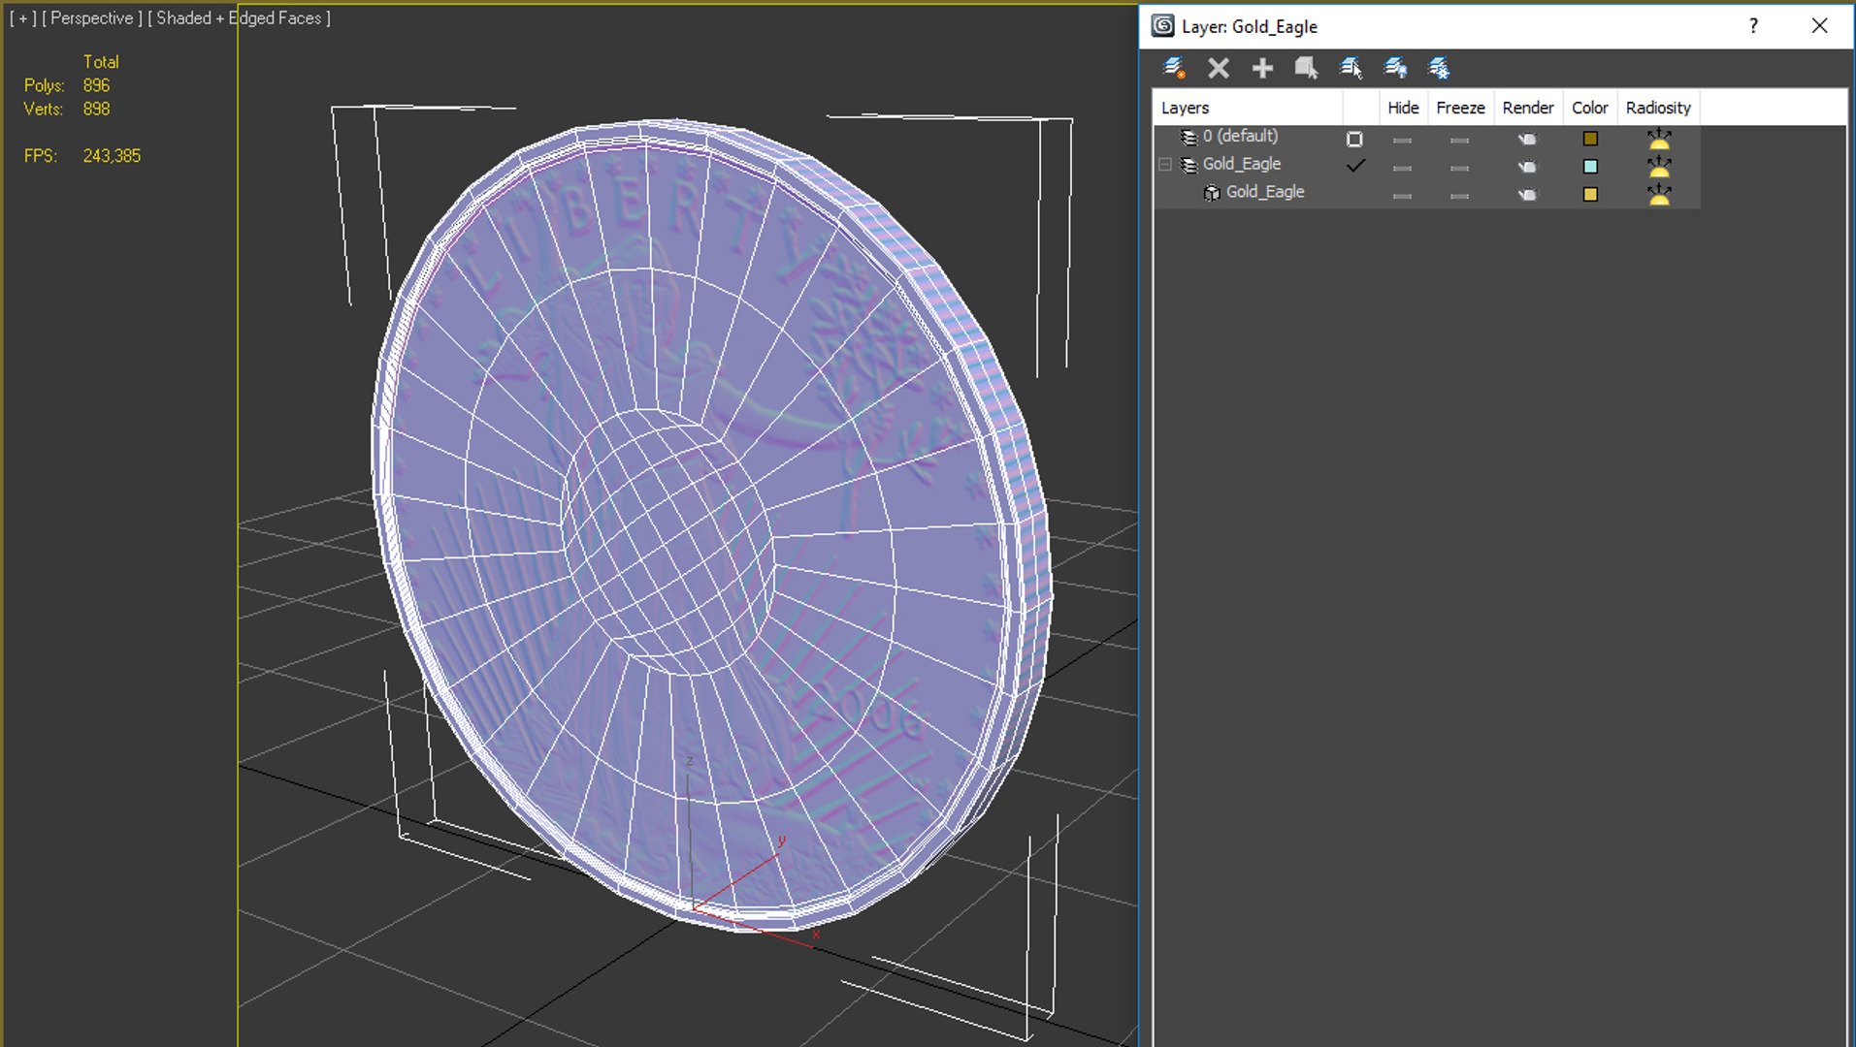Make 0 (default) the current layer checkbox

(1354, 139)
